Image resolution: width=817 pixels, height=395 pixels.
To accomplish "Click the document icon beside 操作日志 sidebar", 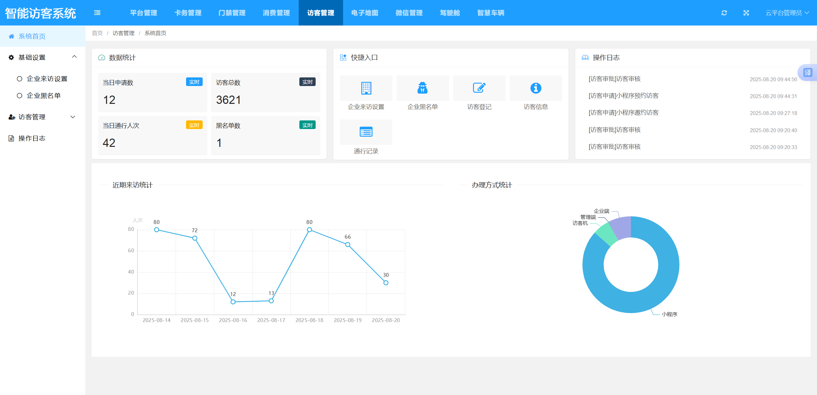I will tap(11, 138).
